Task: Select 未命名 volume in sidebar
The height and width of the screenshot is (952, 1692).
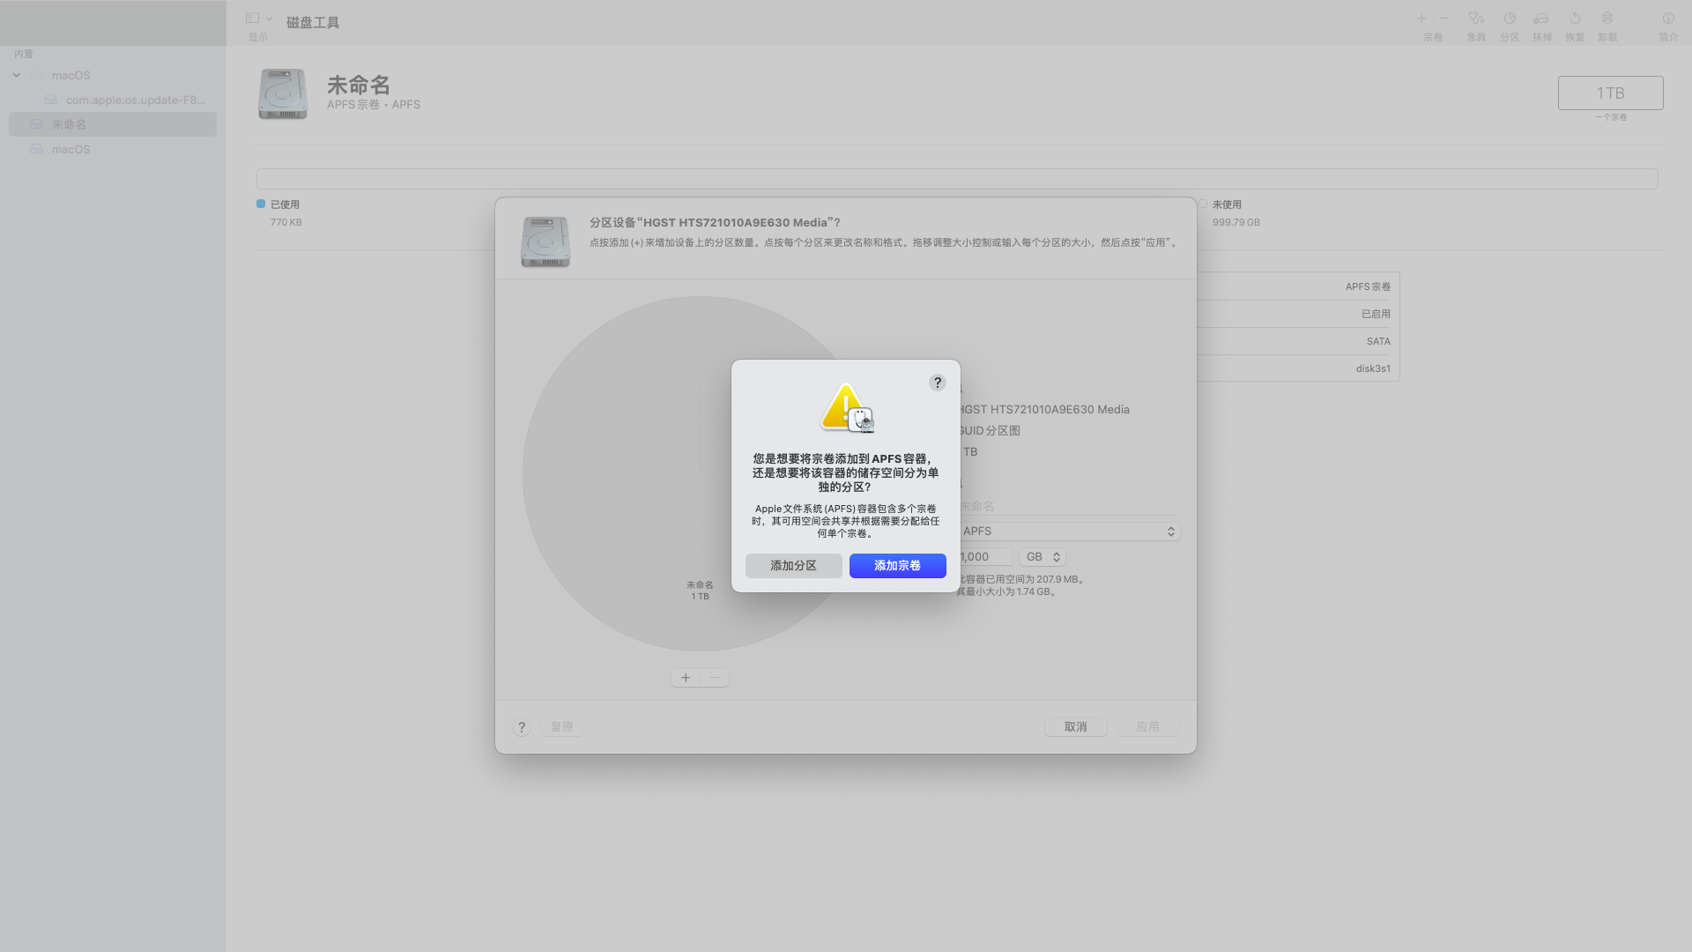Action: (x=70, y=124)
